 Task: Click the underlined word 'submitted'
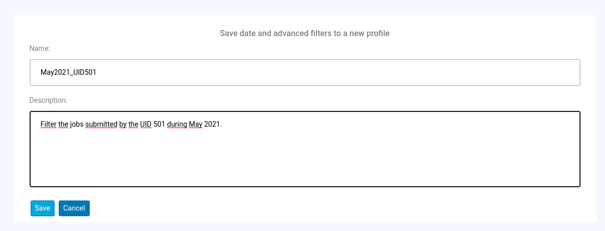coord(102,124)
